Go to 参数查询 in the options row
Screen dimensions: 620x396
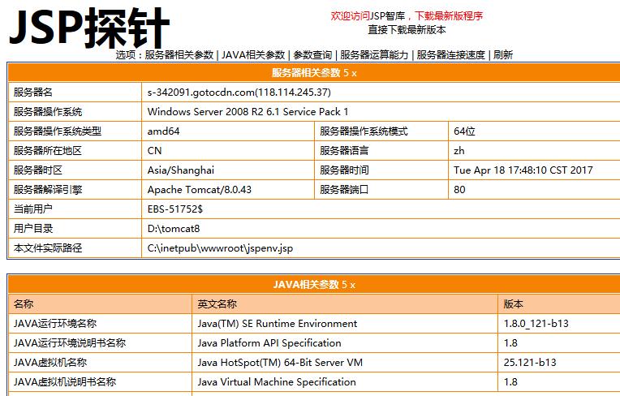click(312, 55)
